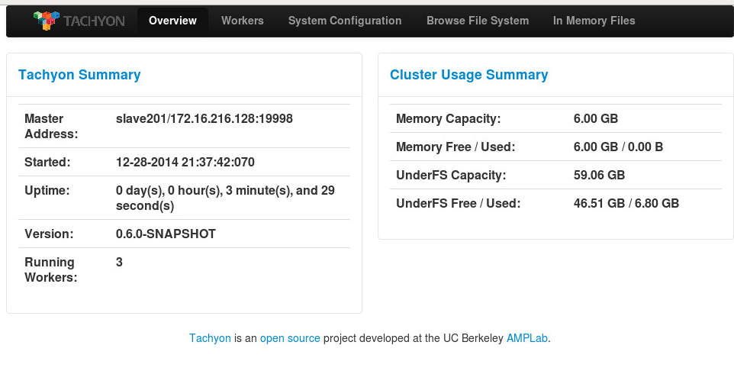Click the UnderFS Free / Used value
This screenshot has height=371, width=734.
coord(626,203)
